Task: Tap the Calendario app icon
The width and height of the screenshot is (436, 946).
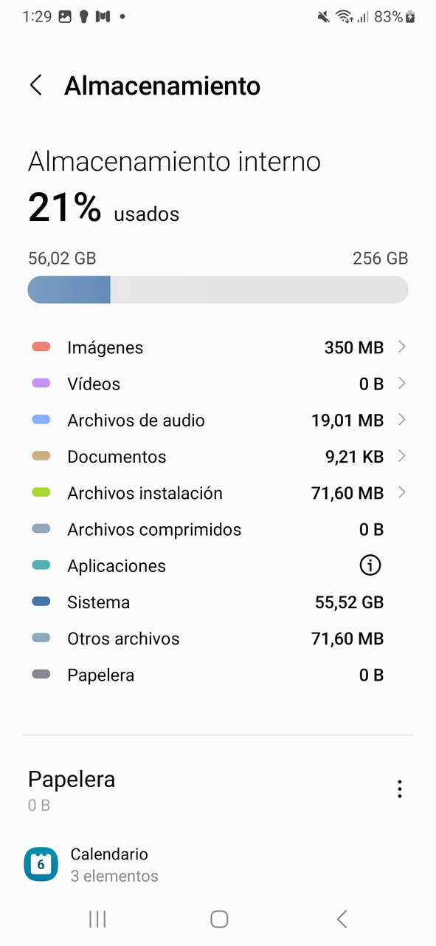Action: [41, 864]
